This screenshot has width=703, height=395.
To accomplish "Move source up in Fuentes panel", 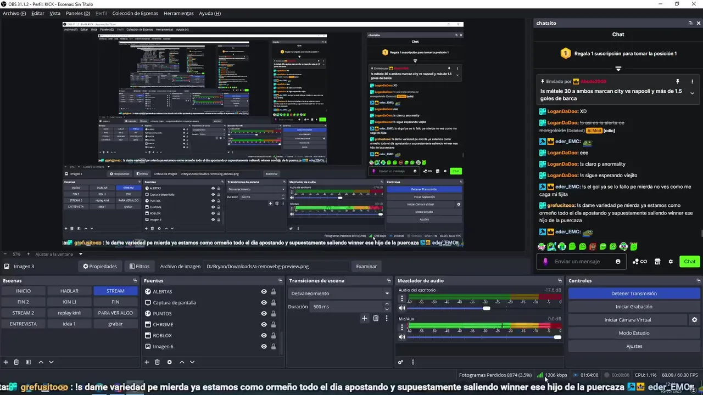I will 182,362.
